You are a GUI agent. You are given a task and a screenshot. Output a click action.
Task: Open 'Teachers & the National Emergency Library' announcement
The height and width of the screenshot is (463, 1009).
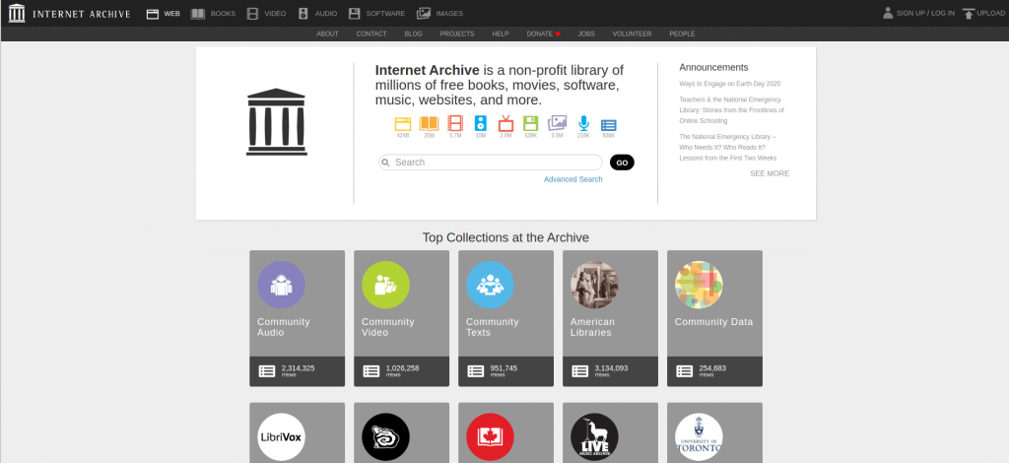(x=732, y=110)
